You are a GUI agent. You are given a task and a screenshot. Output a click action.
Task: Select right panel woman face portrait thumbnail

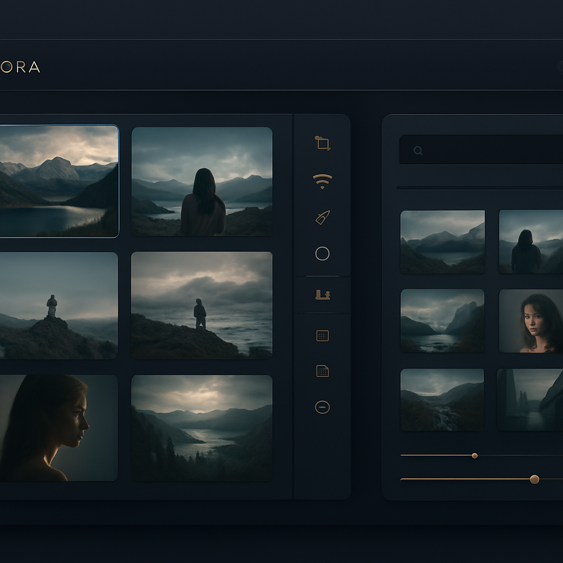click(x=531, y=321)
